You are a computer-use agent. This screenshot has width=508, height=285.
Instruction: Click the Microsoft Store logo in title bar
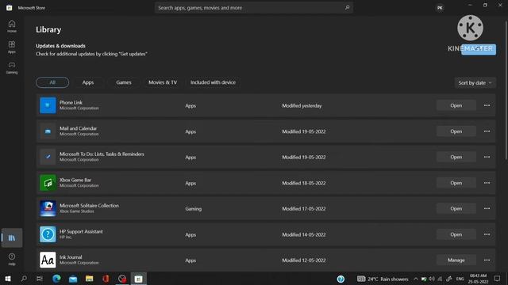coord(9,8)
